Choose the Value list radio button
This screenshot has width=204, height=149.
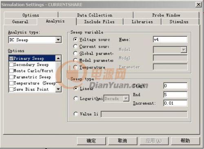coord(75,114)
